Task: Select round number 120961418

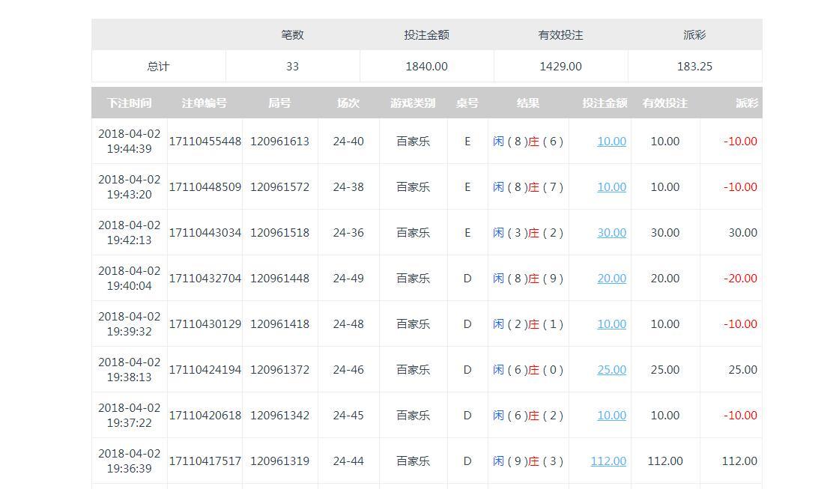Action: tap(280, 324)
